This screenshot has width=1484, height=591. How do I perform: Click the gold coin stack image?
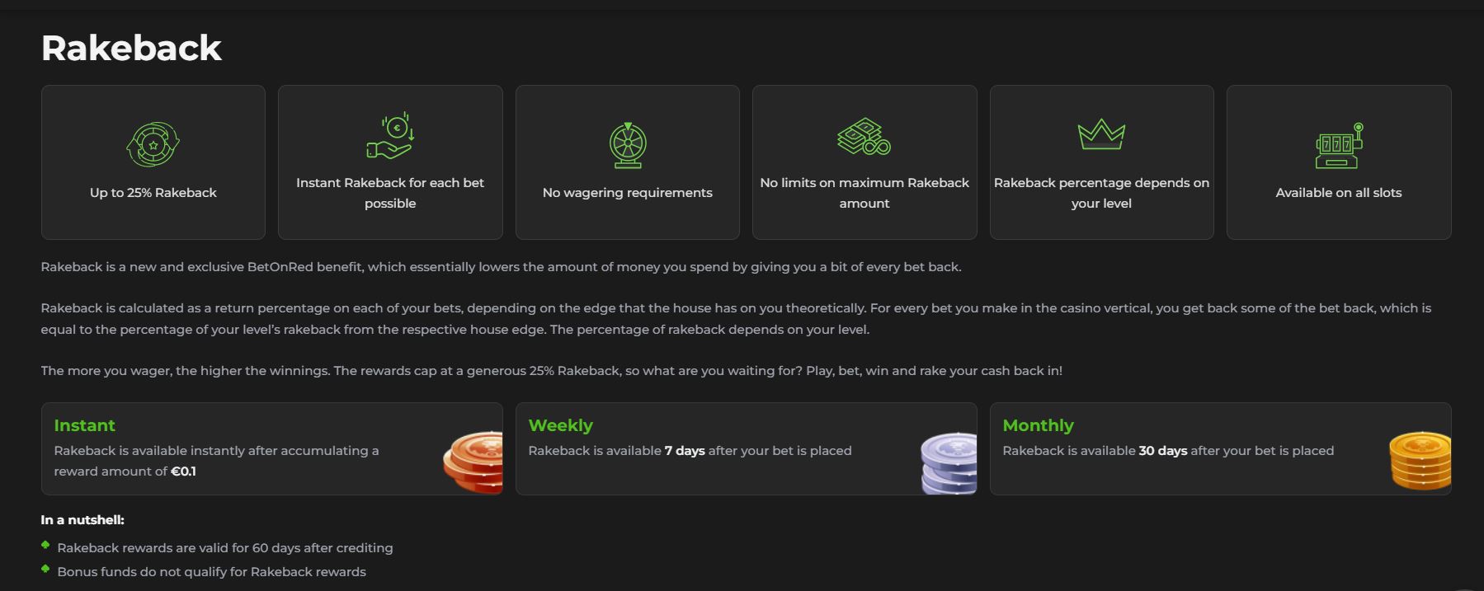coord(1420,461)
